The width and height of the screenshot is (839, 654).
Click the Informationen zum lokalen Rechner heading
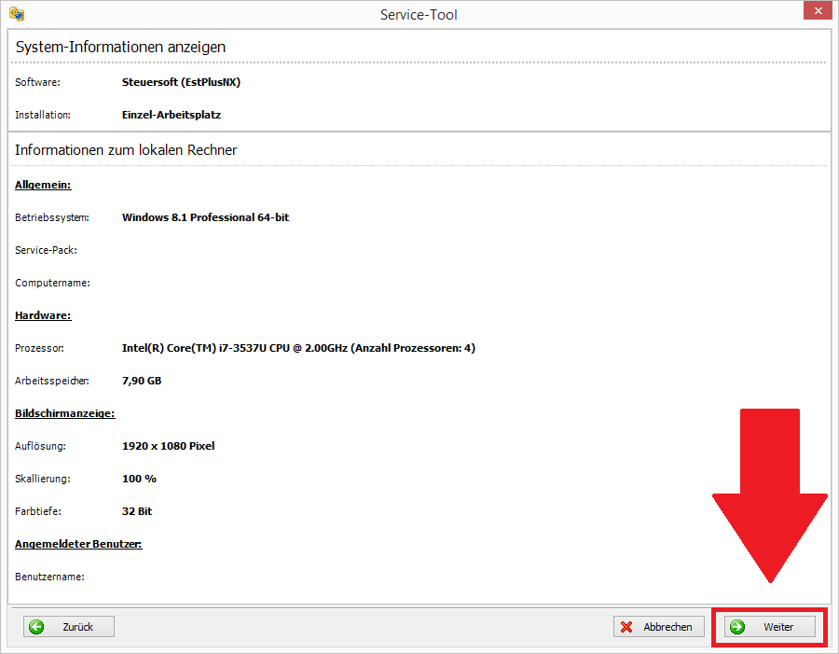126,149
